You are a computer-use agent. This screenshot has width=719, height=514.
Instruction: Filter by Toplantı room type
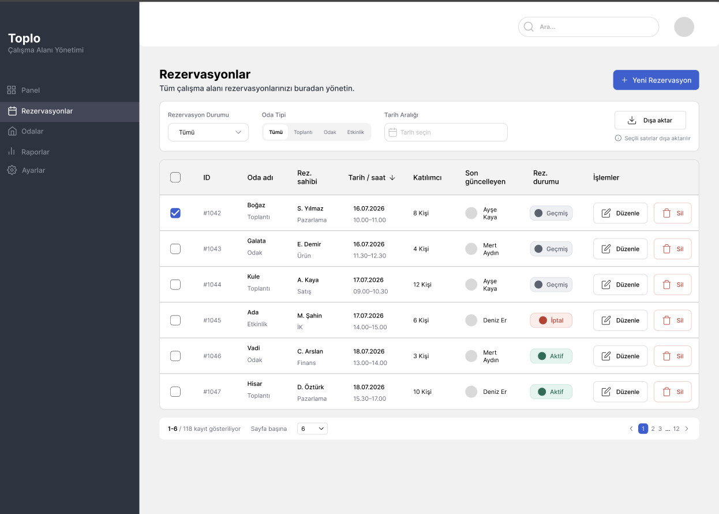coord(303,132)
